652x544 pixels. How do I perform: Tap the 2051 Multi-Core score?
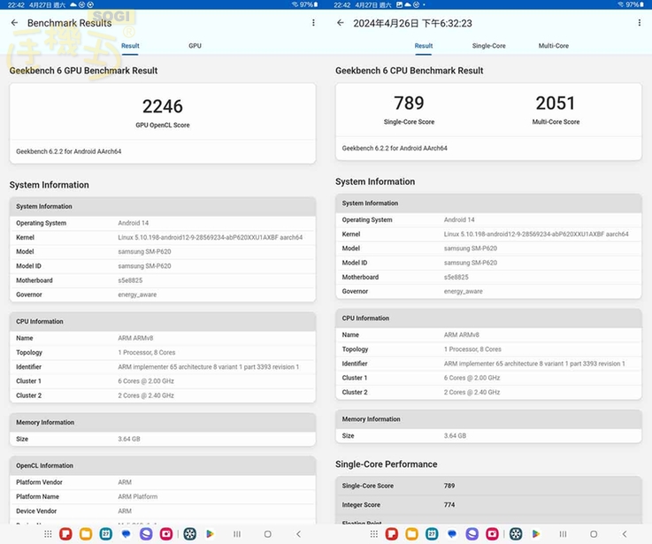click(x=556, y=103)
